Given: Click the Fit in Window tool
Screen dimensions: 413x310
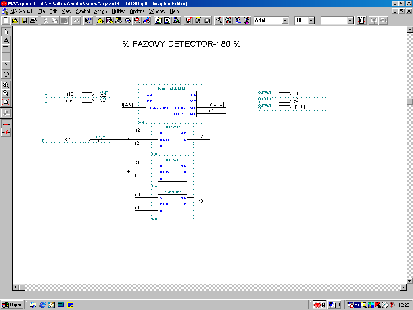Looking at the screenshot, I should coord(6,102).
